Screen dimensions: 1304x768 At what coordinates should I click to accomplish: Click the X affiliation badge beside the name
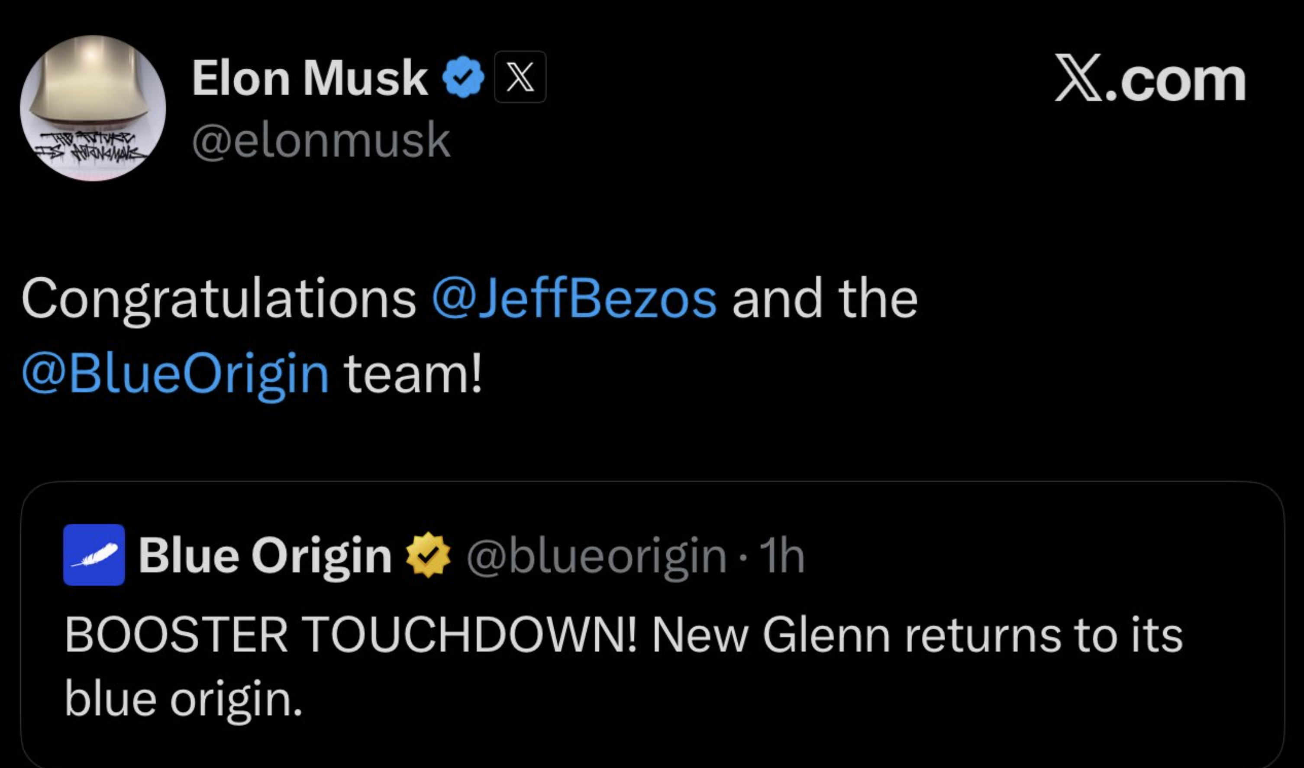(520, 77)
